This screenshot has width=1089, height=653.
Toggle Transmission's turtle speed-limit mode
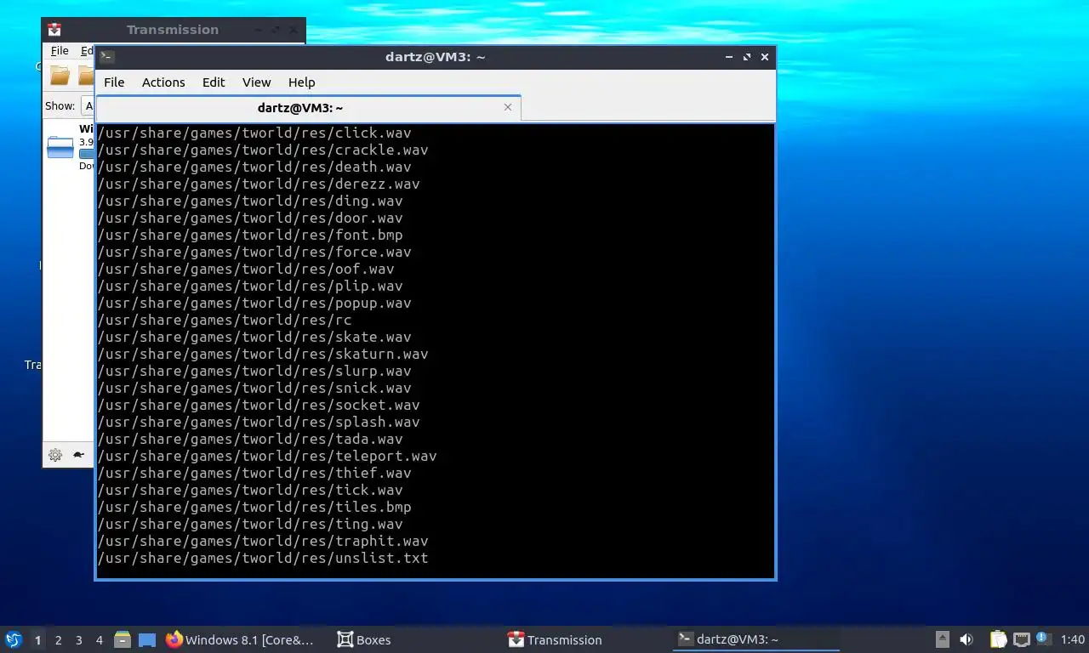point(78,455)
